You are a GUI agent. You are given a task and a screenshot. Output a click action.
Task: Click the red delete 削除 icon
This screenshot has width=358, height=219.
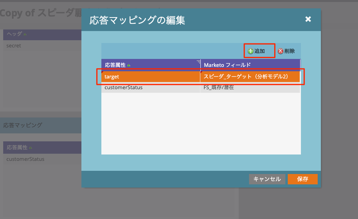click(x=281, y=51)
